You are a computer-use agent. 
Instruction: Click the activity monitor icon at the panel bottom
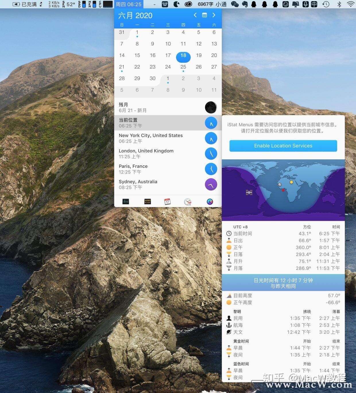coord(126,202)
